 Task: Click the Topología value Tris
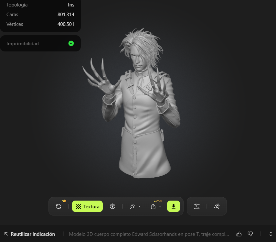[71, 5]
